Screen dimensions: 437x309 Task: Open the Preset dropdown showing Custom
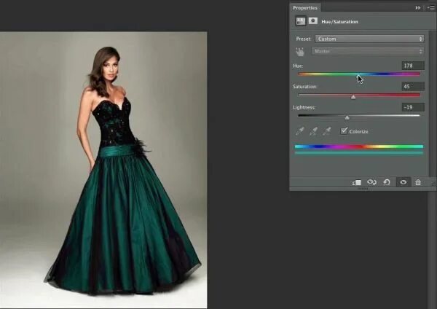[x=369, y=39]
